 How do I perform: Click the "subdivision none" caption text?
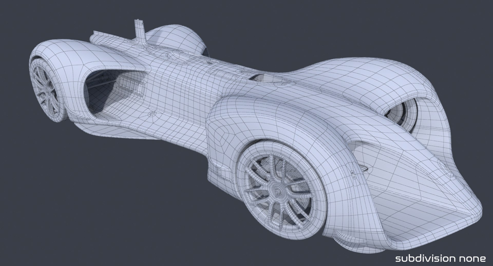[x=440, y=258]
